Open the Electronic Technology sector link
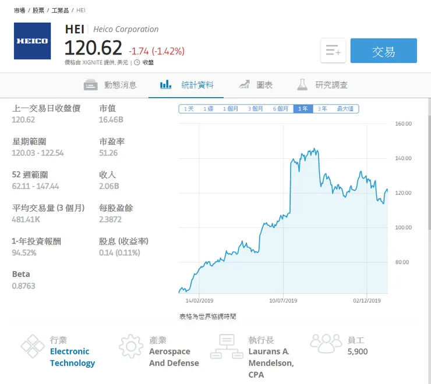 tap(72, 357)
